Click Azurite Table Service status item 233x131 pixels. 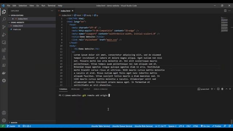(100, 126)
